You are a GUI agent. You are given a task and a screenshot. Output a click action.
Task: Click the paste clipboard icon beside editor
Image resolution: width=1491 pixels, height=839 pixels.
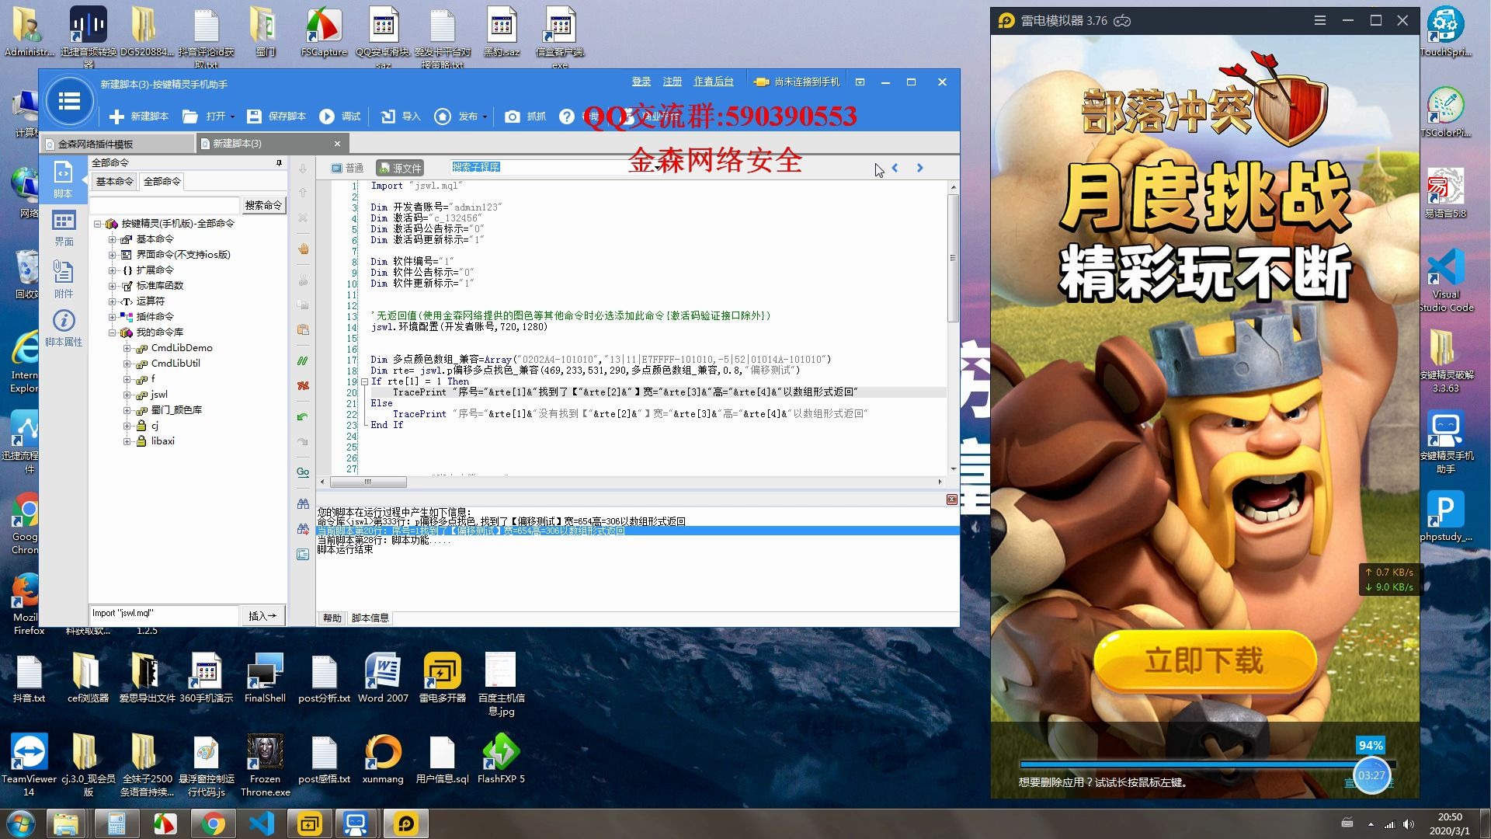point(303,329)
